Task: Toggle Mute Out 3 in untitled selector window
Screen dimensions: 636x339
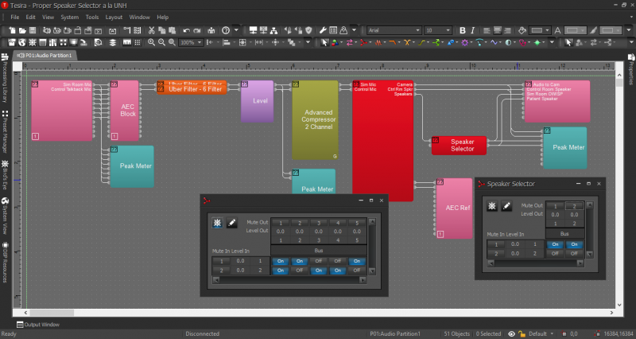Action: coord(319,223)
